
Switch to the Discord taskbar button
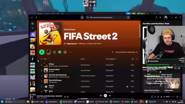pos(79,102)
